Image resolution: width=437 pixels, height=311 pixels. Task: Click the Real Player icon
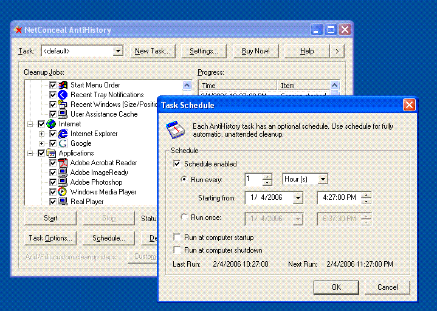point(63,202)
